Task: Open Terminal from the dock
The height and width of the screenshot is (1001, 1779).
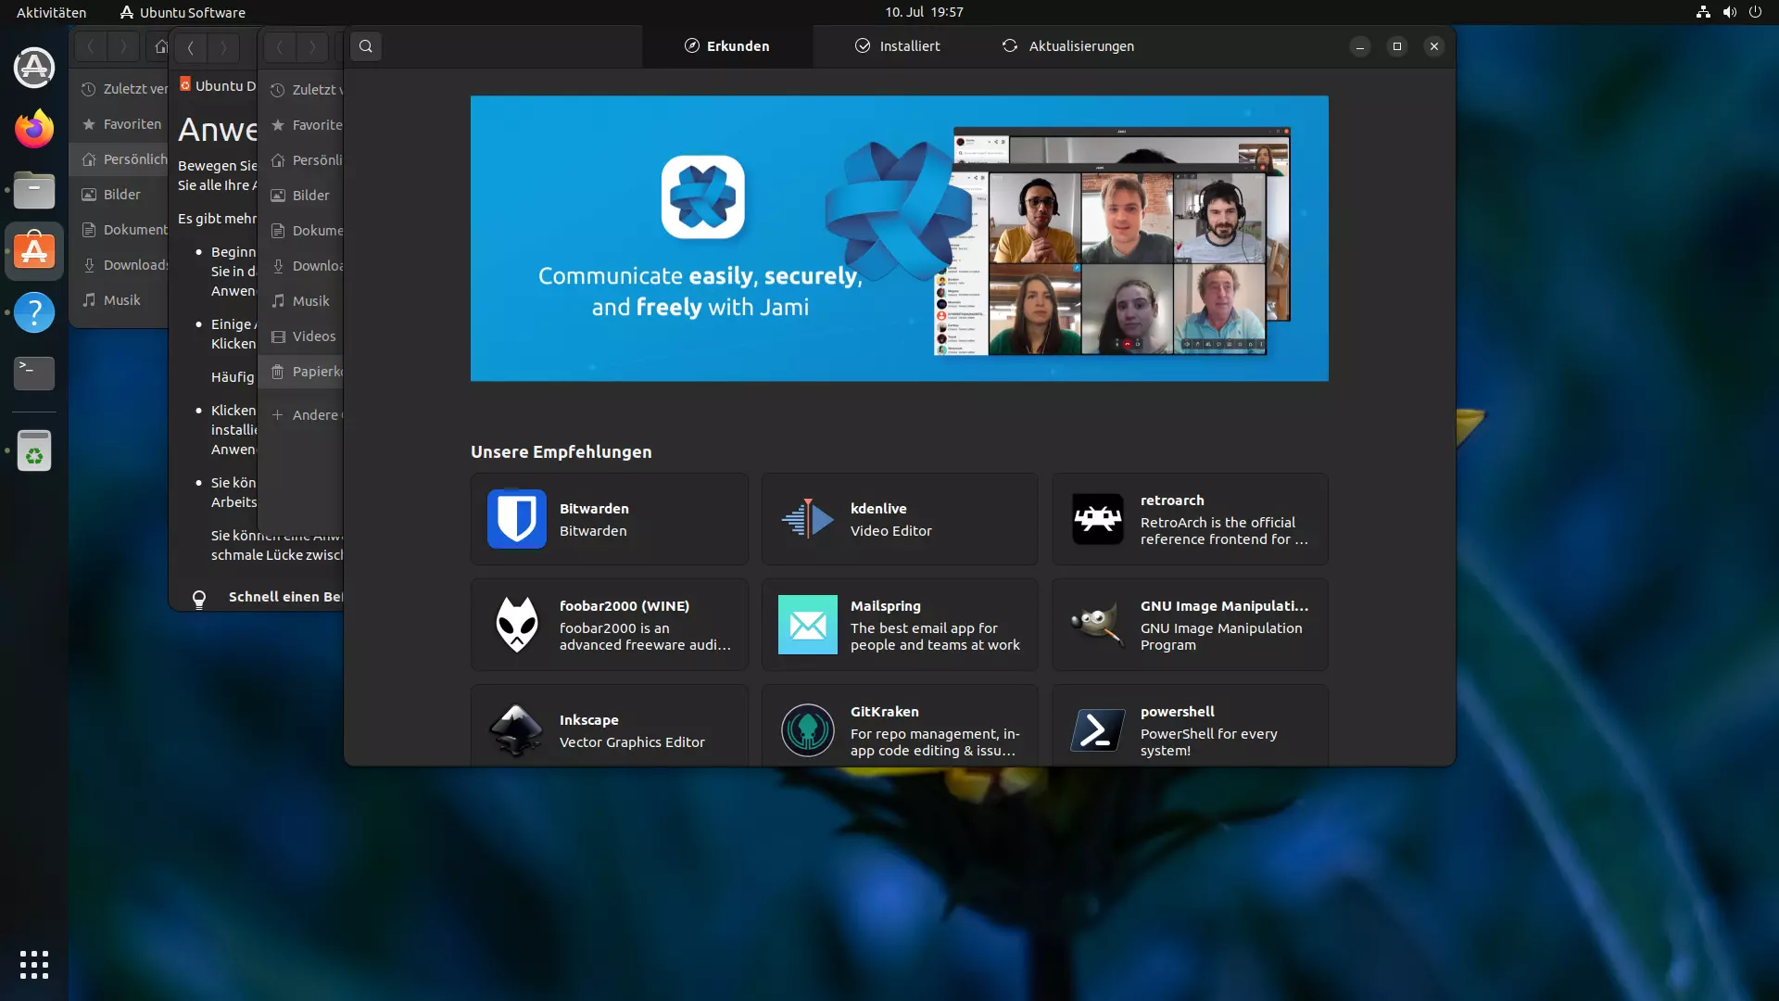Action: tap(34, 374)
